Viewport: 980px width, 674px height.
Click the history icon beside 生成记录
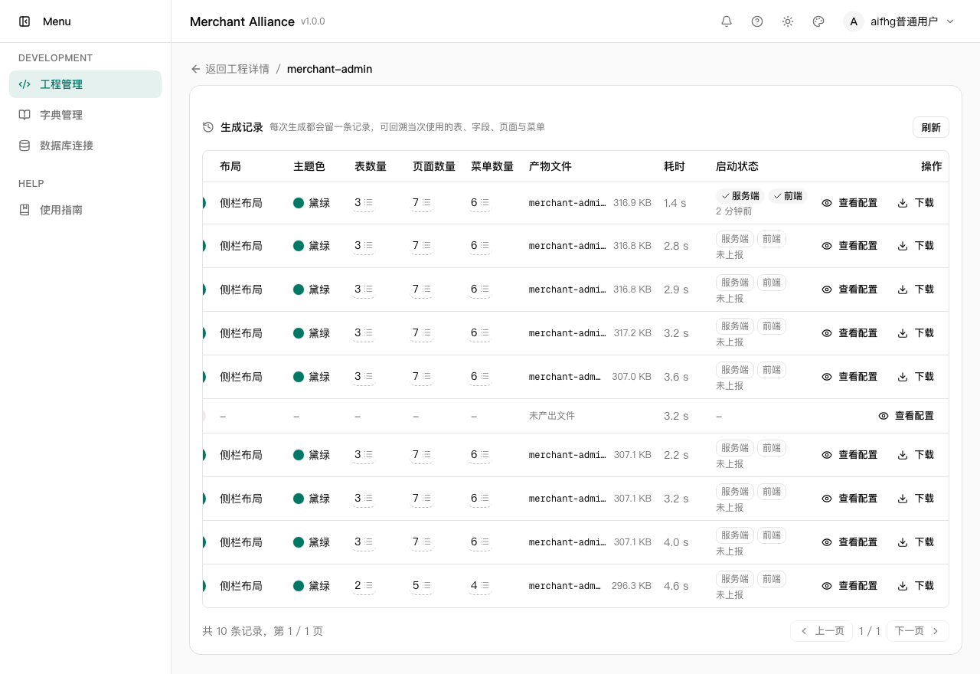[x=208, y=127]
